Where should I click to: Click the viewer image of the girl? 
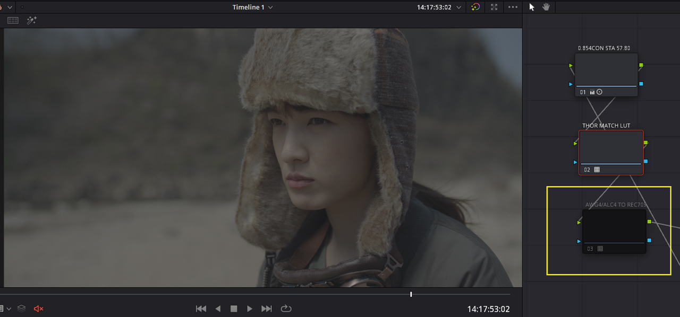(x=263, y=158)
